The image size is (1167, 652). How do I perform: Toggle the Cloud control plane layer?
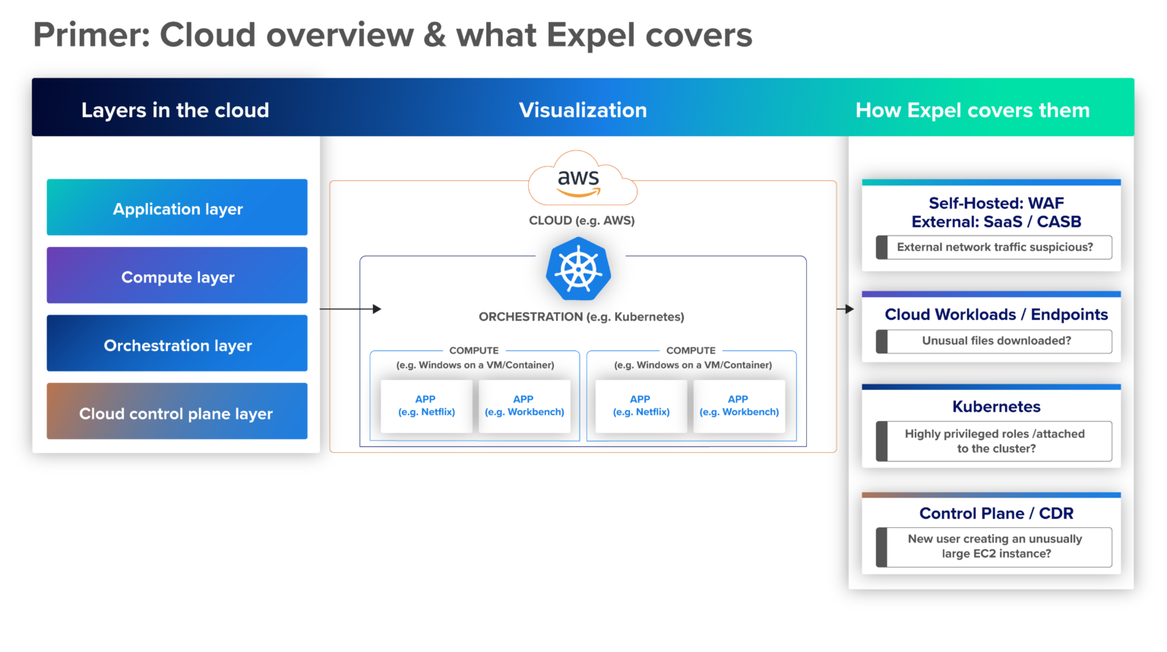click(177, 412)
